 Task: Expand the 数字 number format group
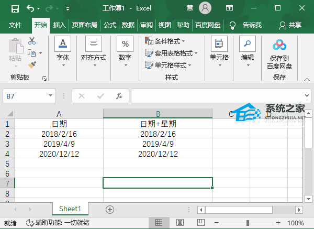coord(125,51)
